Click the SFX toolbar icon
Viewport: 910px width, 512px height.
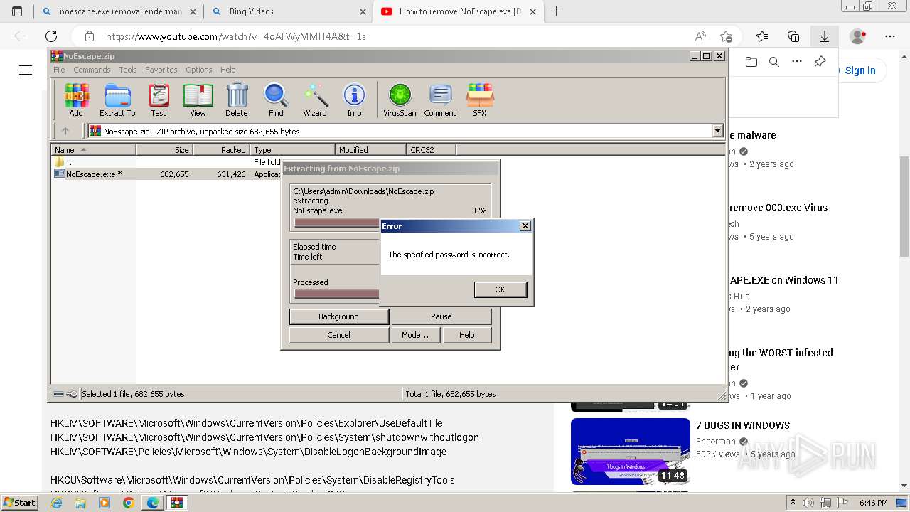click(480, 100)
